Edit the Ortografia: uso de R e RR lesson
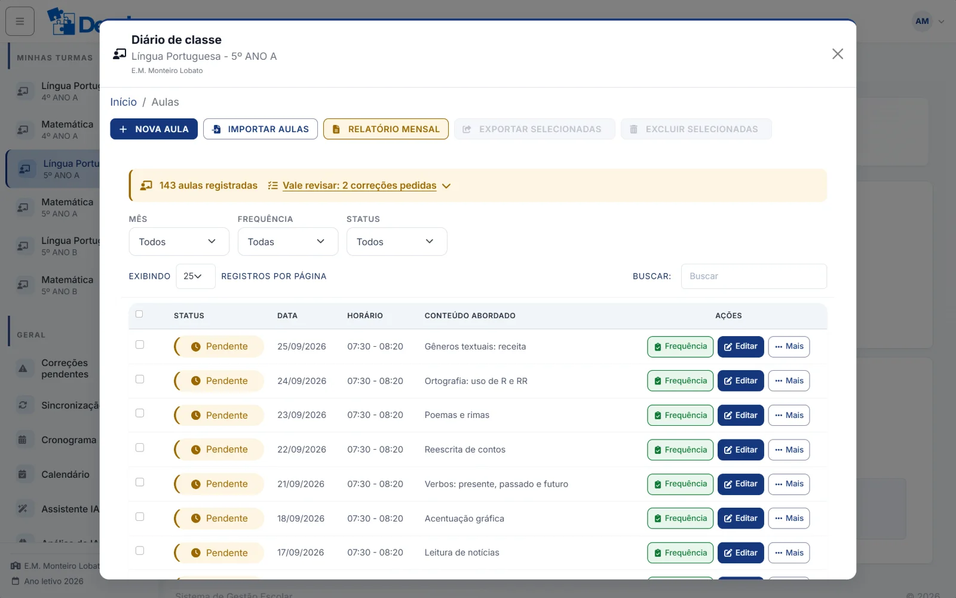 coord(740,381)
